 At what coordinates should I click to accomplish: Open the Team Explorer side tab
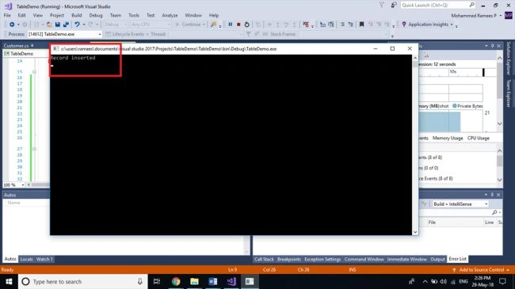click(509, 93)
